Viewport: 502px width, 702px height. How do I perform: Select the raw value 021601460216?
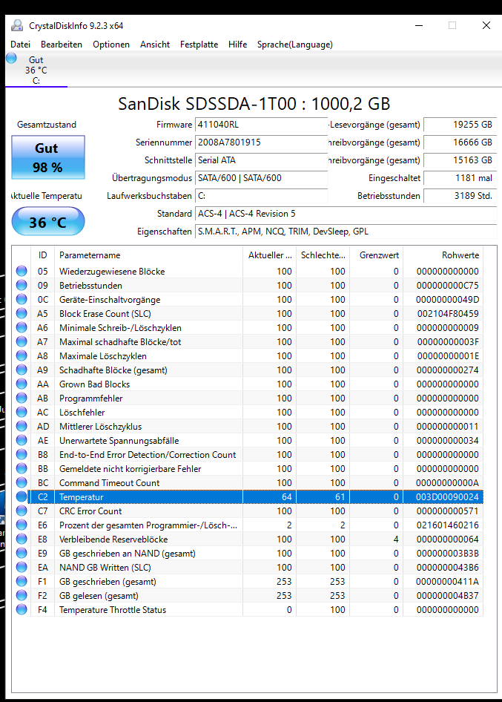point(447,525)
